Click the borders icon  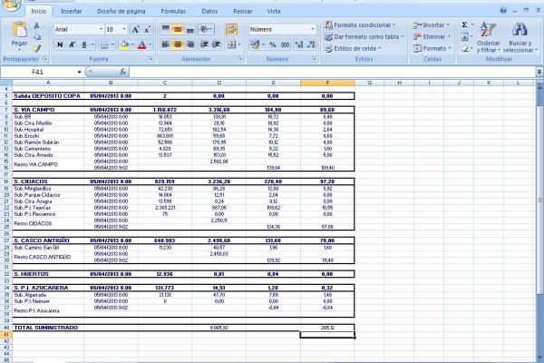point(104,44)
